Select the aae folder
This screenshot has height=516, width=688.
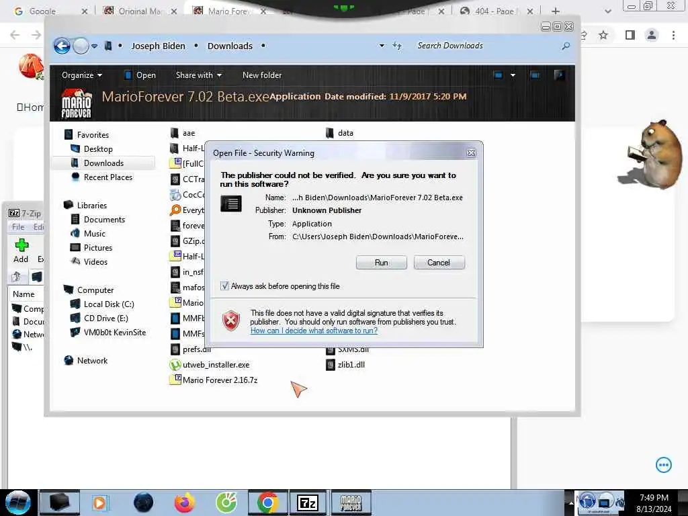[189, 133]
